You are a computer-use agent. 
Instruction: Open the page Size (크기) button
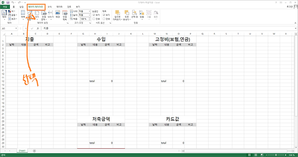click(37, 15)
